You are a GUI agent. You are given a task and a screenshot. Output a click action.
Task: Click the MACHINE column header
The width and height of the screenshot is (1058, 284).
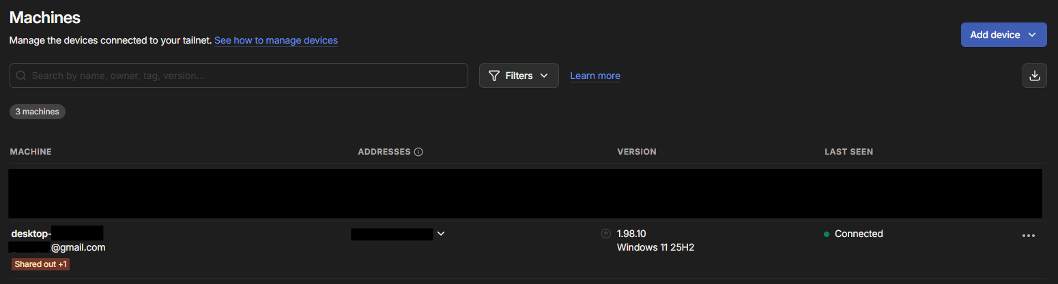click(x=31, y=152)
